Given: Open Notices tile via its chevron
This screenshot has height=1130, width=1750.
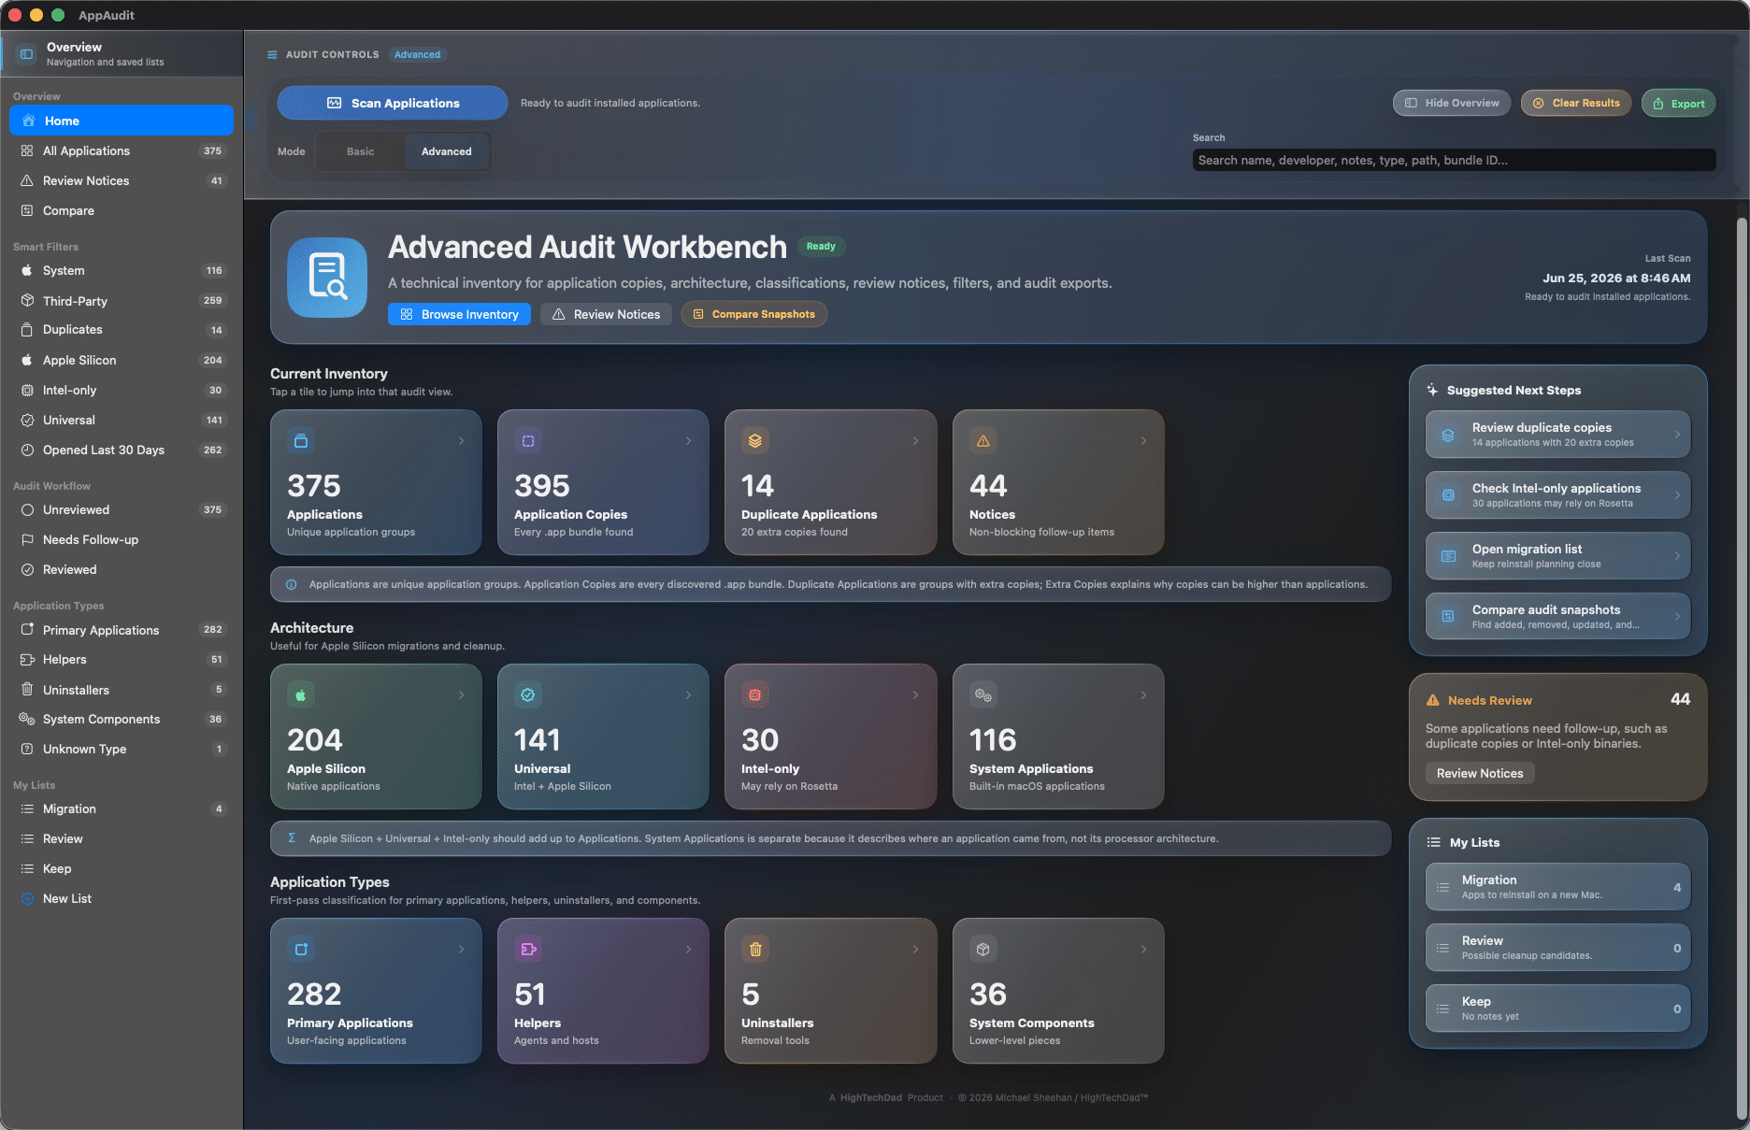Looking at the screenshot, I should coord(1143,441).
